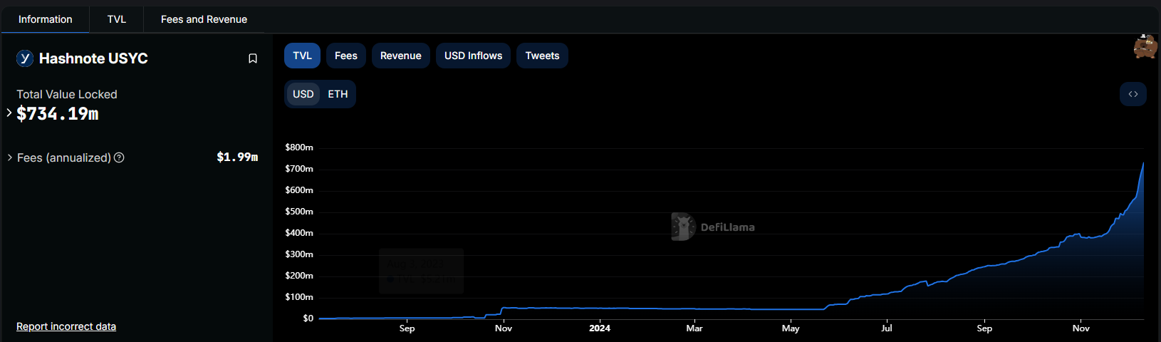Screen dimensions: 1161x342
Task: Open the embed chart code icon
Action: 1133,94
